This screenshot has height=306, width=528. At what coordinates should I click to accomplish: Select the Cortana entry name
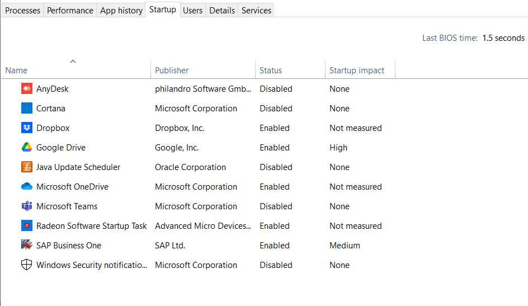pos(51,109)
